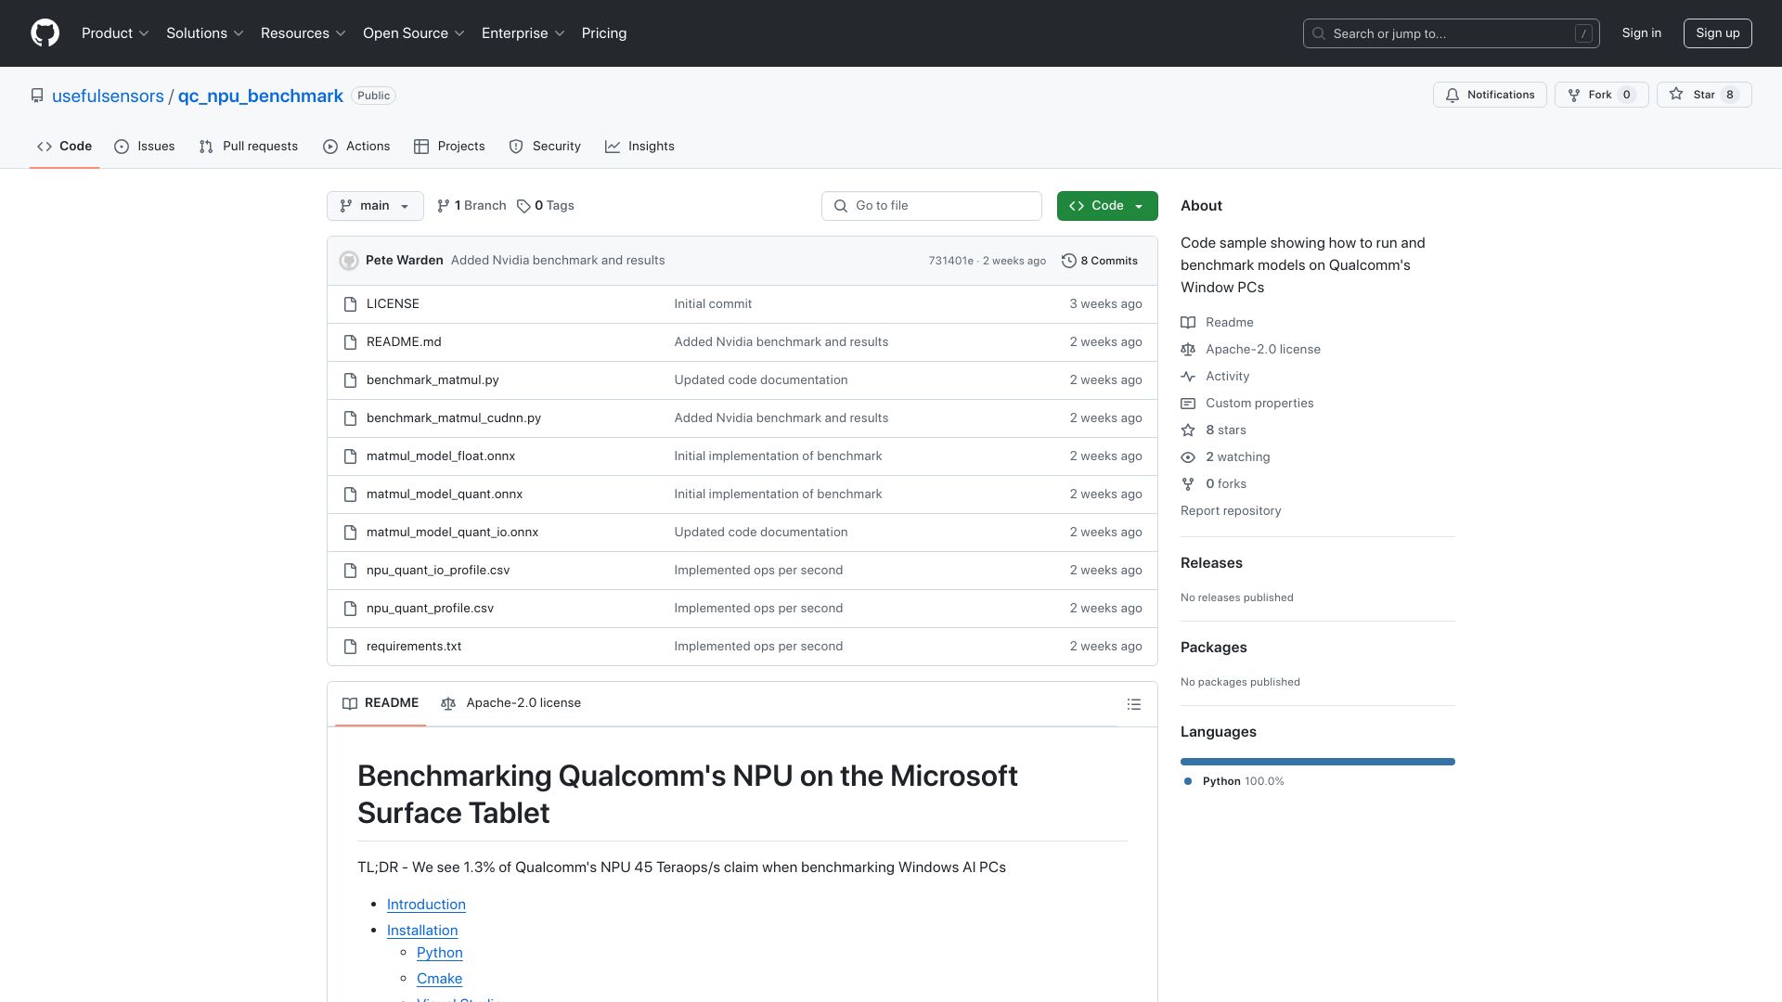Click the Sign up button
Screen dimensions: 1782x1002
pos(1718,33)
